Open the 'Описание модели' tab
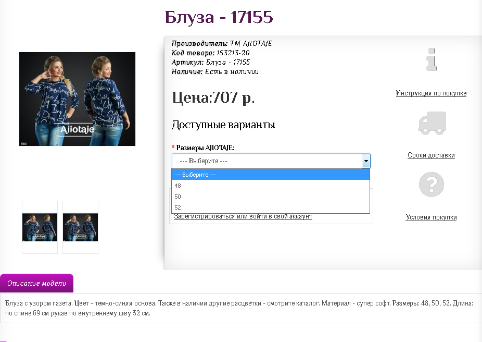 pos(36,283)
